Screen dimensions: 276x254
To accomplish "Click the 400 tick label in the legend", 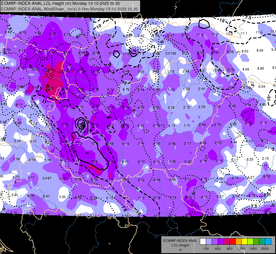I will tap(218, 249).
